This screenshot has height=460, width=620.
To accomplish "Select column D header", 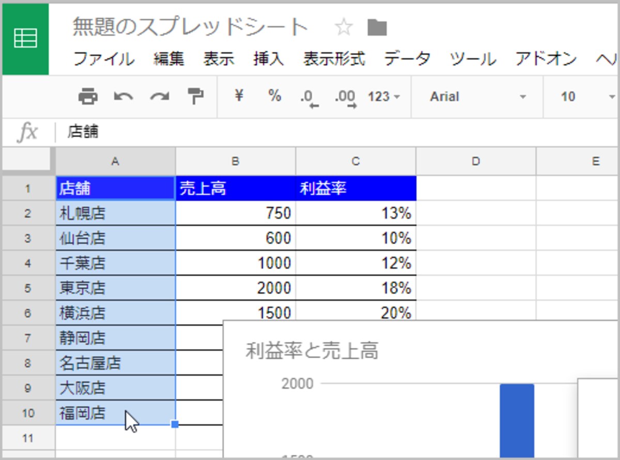I will 476,161.
